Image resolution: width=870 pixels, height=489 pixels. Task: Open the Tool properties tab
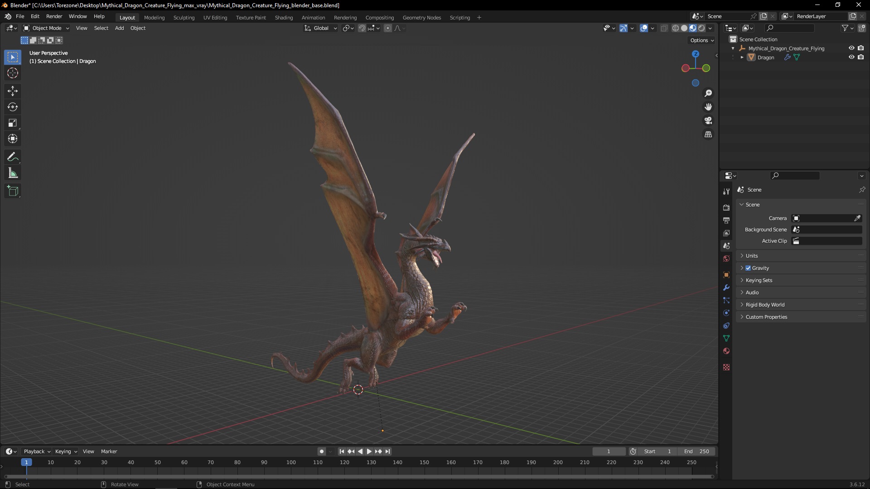pyautogui.click(x=726, y=192)
